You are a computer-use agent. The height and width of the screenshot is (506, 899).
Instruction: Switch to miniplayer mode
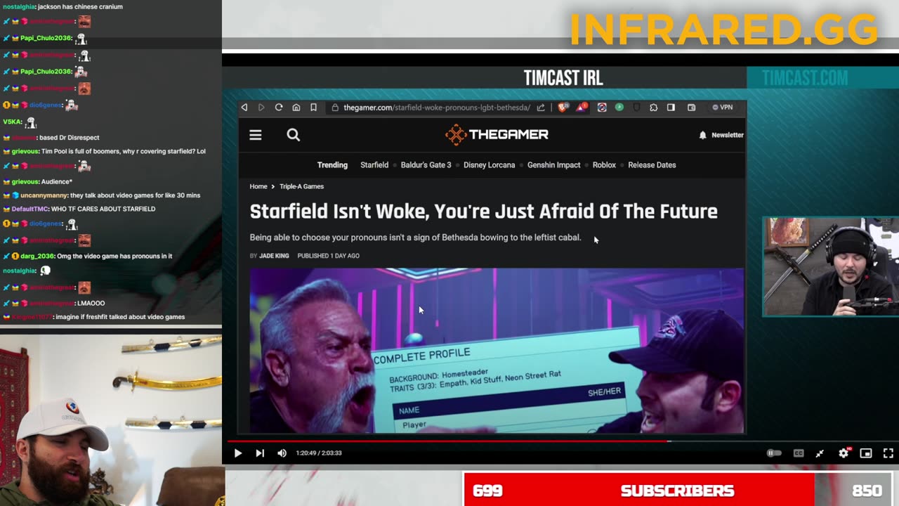click(x=866, y=453)
